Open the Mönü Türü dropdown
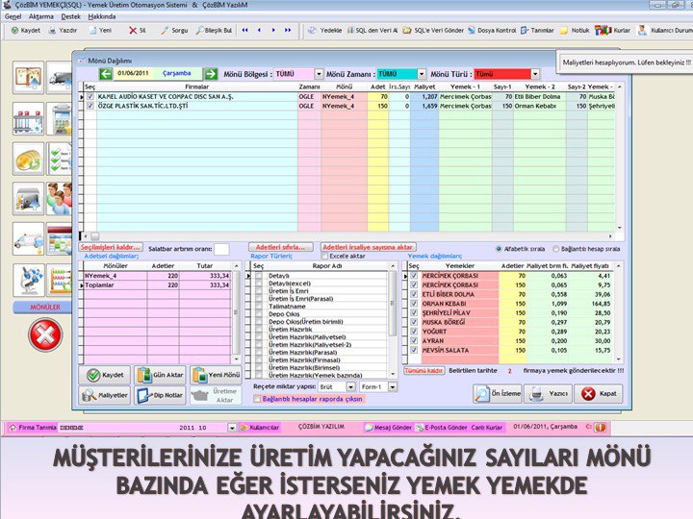693x519 pixels. click(x=536, y=74)
